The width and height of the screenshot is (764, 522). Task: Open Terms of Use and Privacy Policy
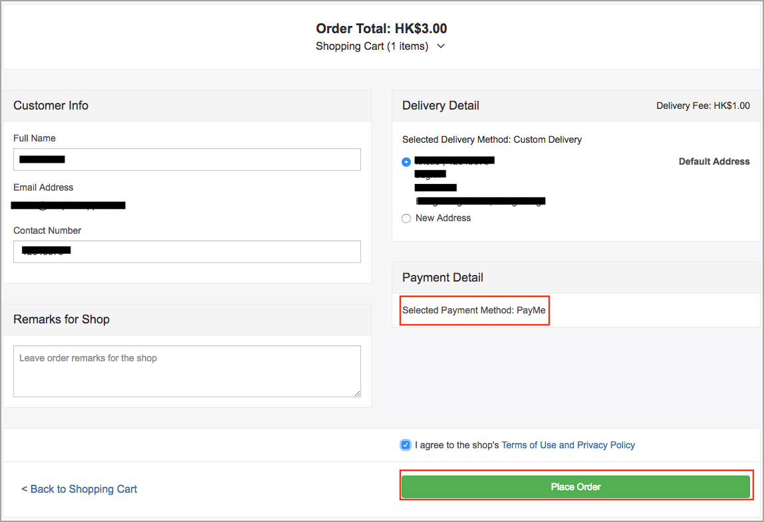pos(568,445)
